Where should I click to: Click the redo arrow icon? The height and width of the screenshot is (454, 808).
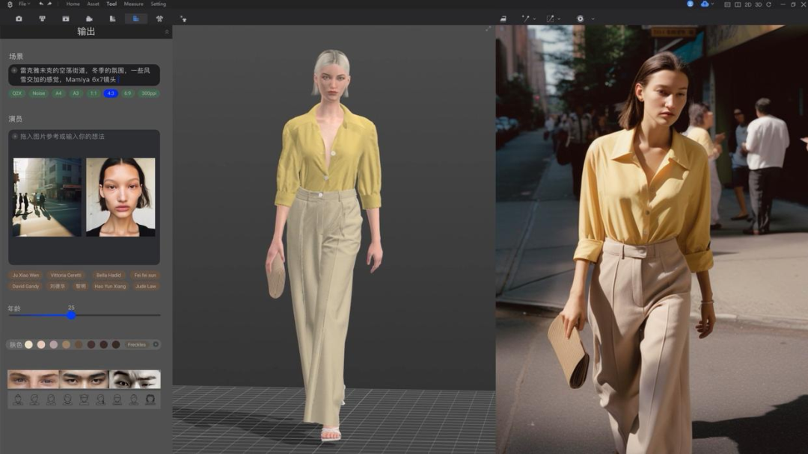pos(49,4)
